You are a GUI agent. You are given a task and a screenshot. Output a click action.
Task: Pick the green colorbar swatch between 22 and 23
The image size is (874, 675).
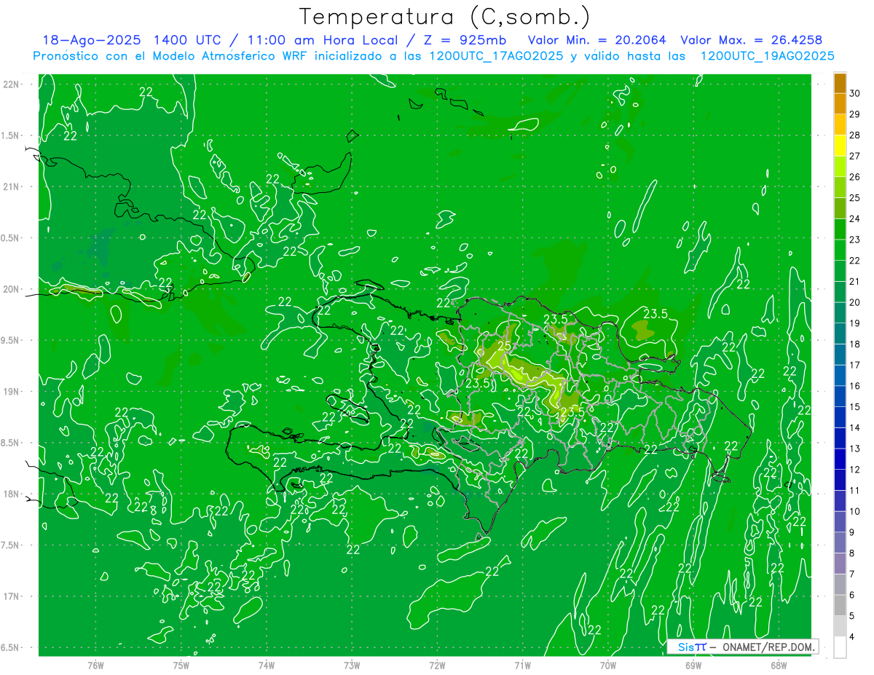[x=840, y=250]
